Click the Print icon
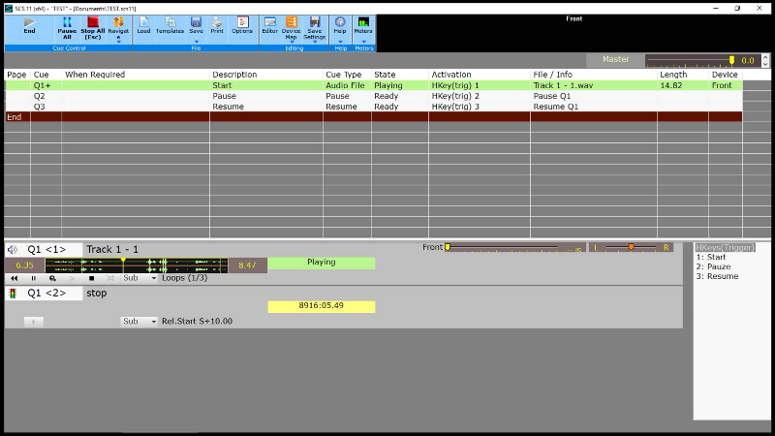 coord(217,25)
